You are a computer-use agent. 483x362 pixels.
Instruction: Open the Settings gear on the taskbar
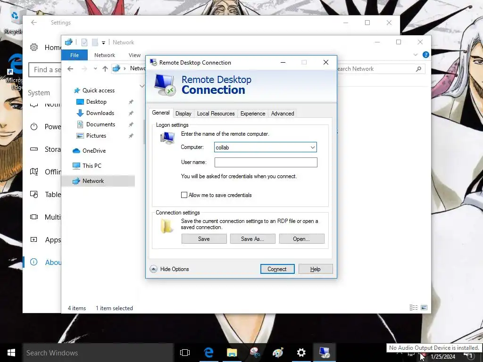click(301, 353)
